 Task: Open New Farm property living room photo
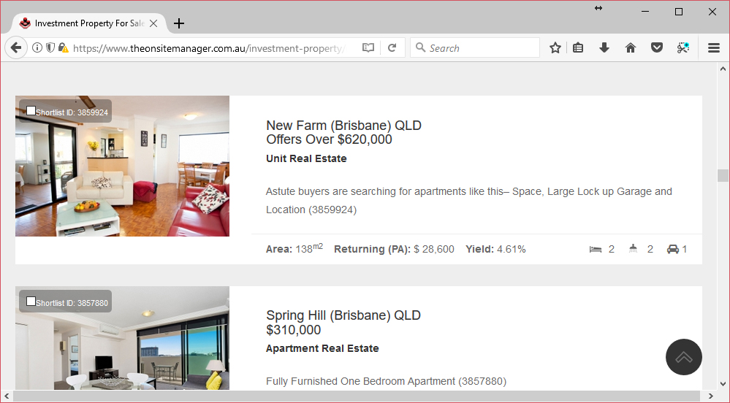123,166
